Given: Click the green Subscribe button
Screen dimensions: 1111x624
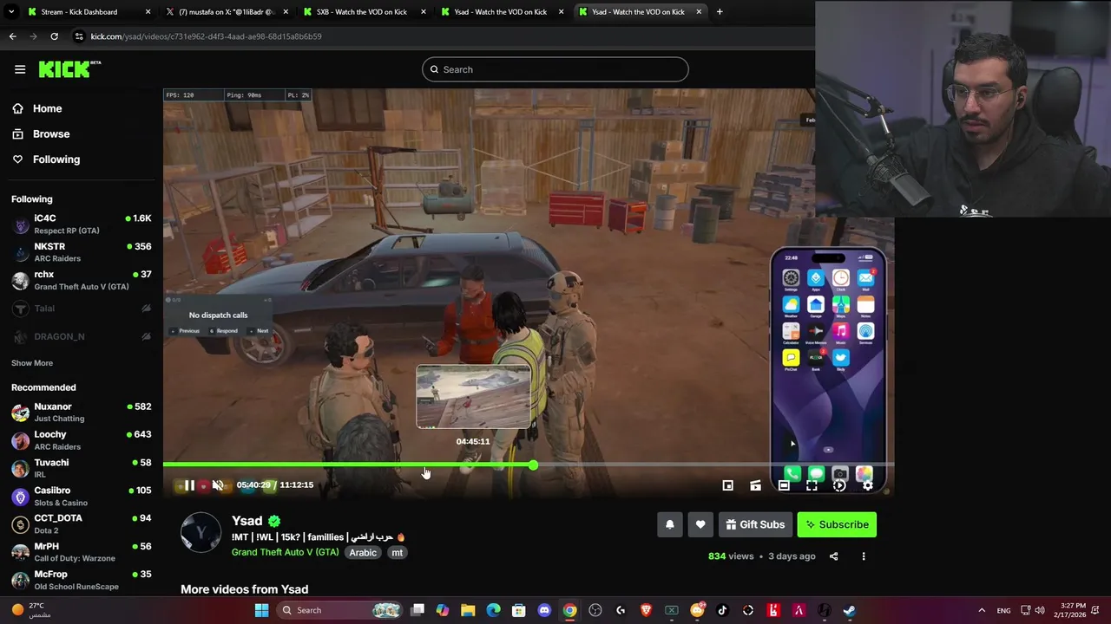Looking at the screenshot, I should [837, 524].
